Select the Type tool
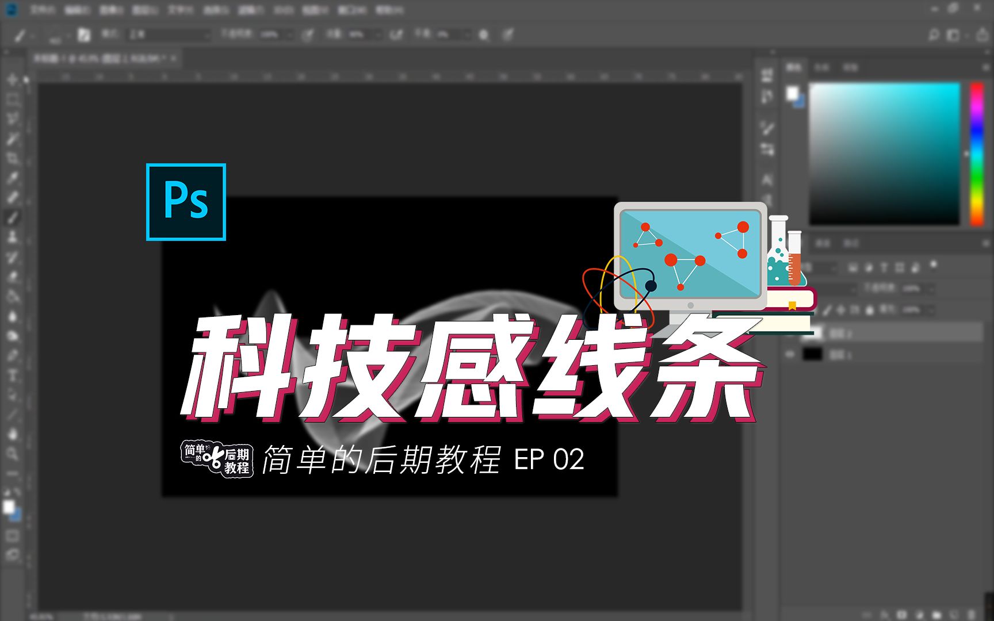 pyautogui.click(x=12, y=376)
